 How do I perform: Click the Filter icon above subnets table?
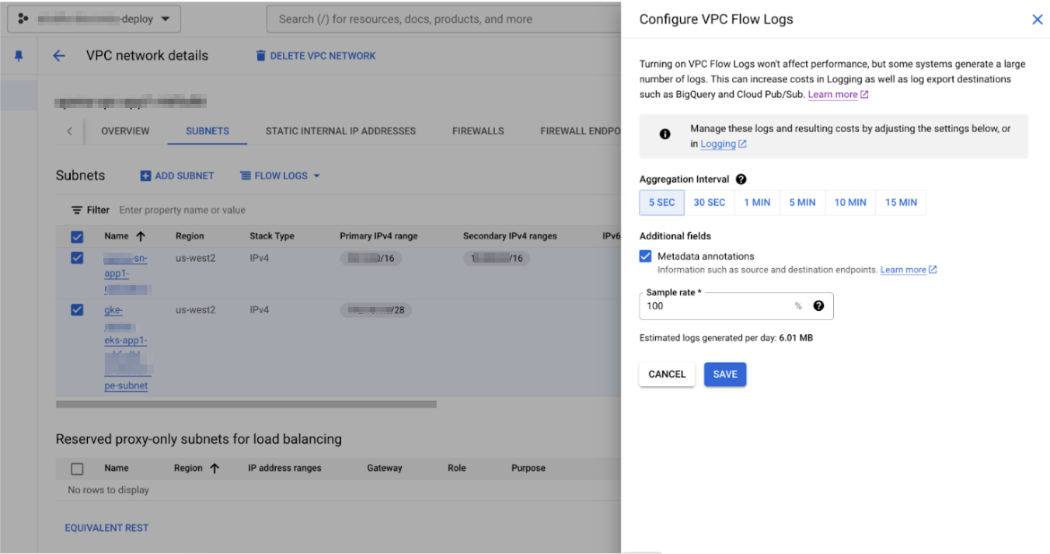pyautogui.click(x=77, y=210)
